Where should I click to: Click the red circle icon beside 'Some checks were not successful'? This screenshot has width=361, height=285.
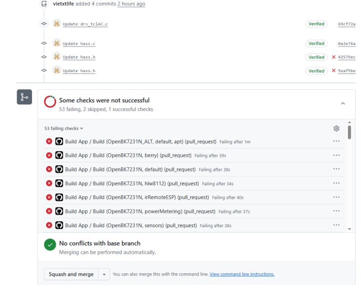[49, 102]
